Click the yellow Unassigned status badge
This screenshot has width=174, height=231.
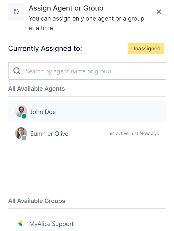[146, 49]
